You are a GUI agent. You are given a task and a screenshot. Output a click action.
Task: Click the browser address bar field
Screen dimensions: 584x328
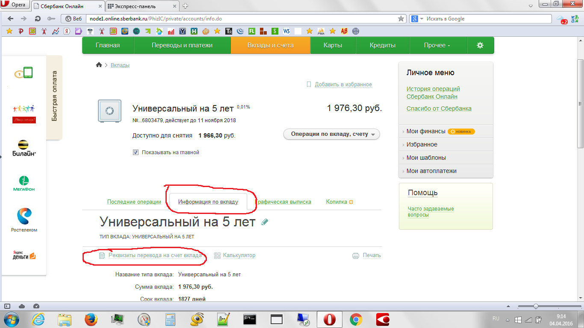[214, 18]
